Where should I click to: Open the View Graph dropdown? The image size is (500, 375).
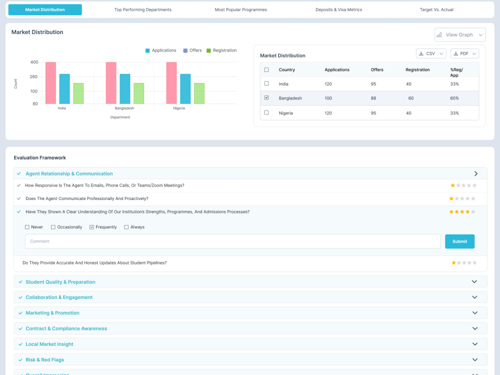pyautogui.click(x=460, y=35)
